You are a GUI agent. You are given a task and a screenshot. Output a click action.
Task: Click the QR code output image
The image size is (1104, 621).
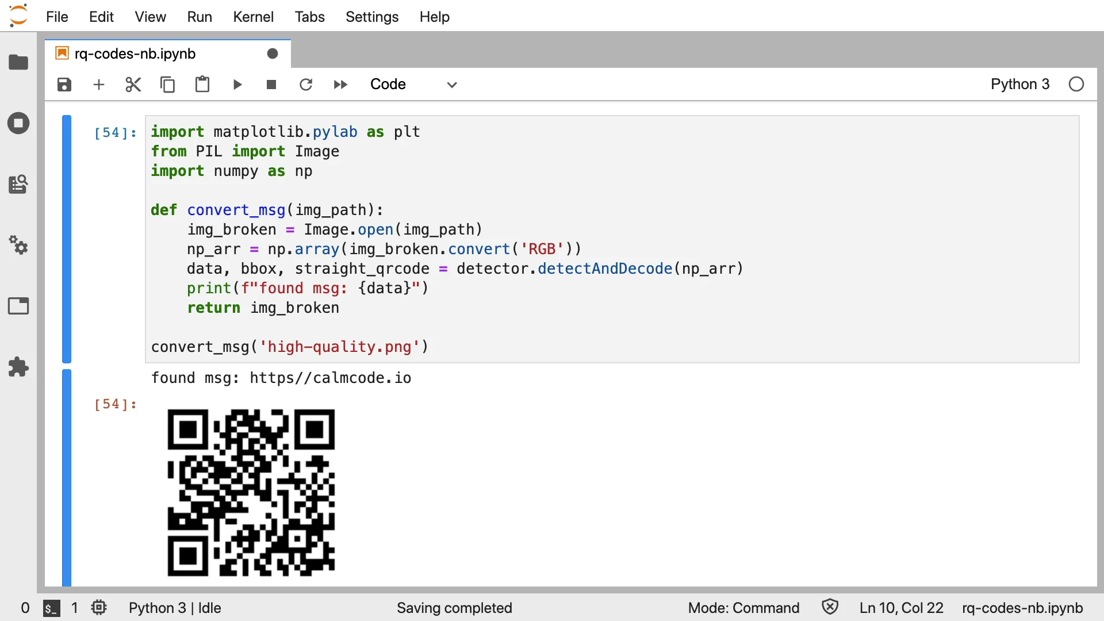click(x=251, y=492)
